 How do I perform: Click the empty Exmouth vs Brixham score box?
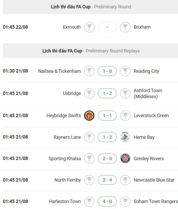tap(107, 27)
